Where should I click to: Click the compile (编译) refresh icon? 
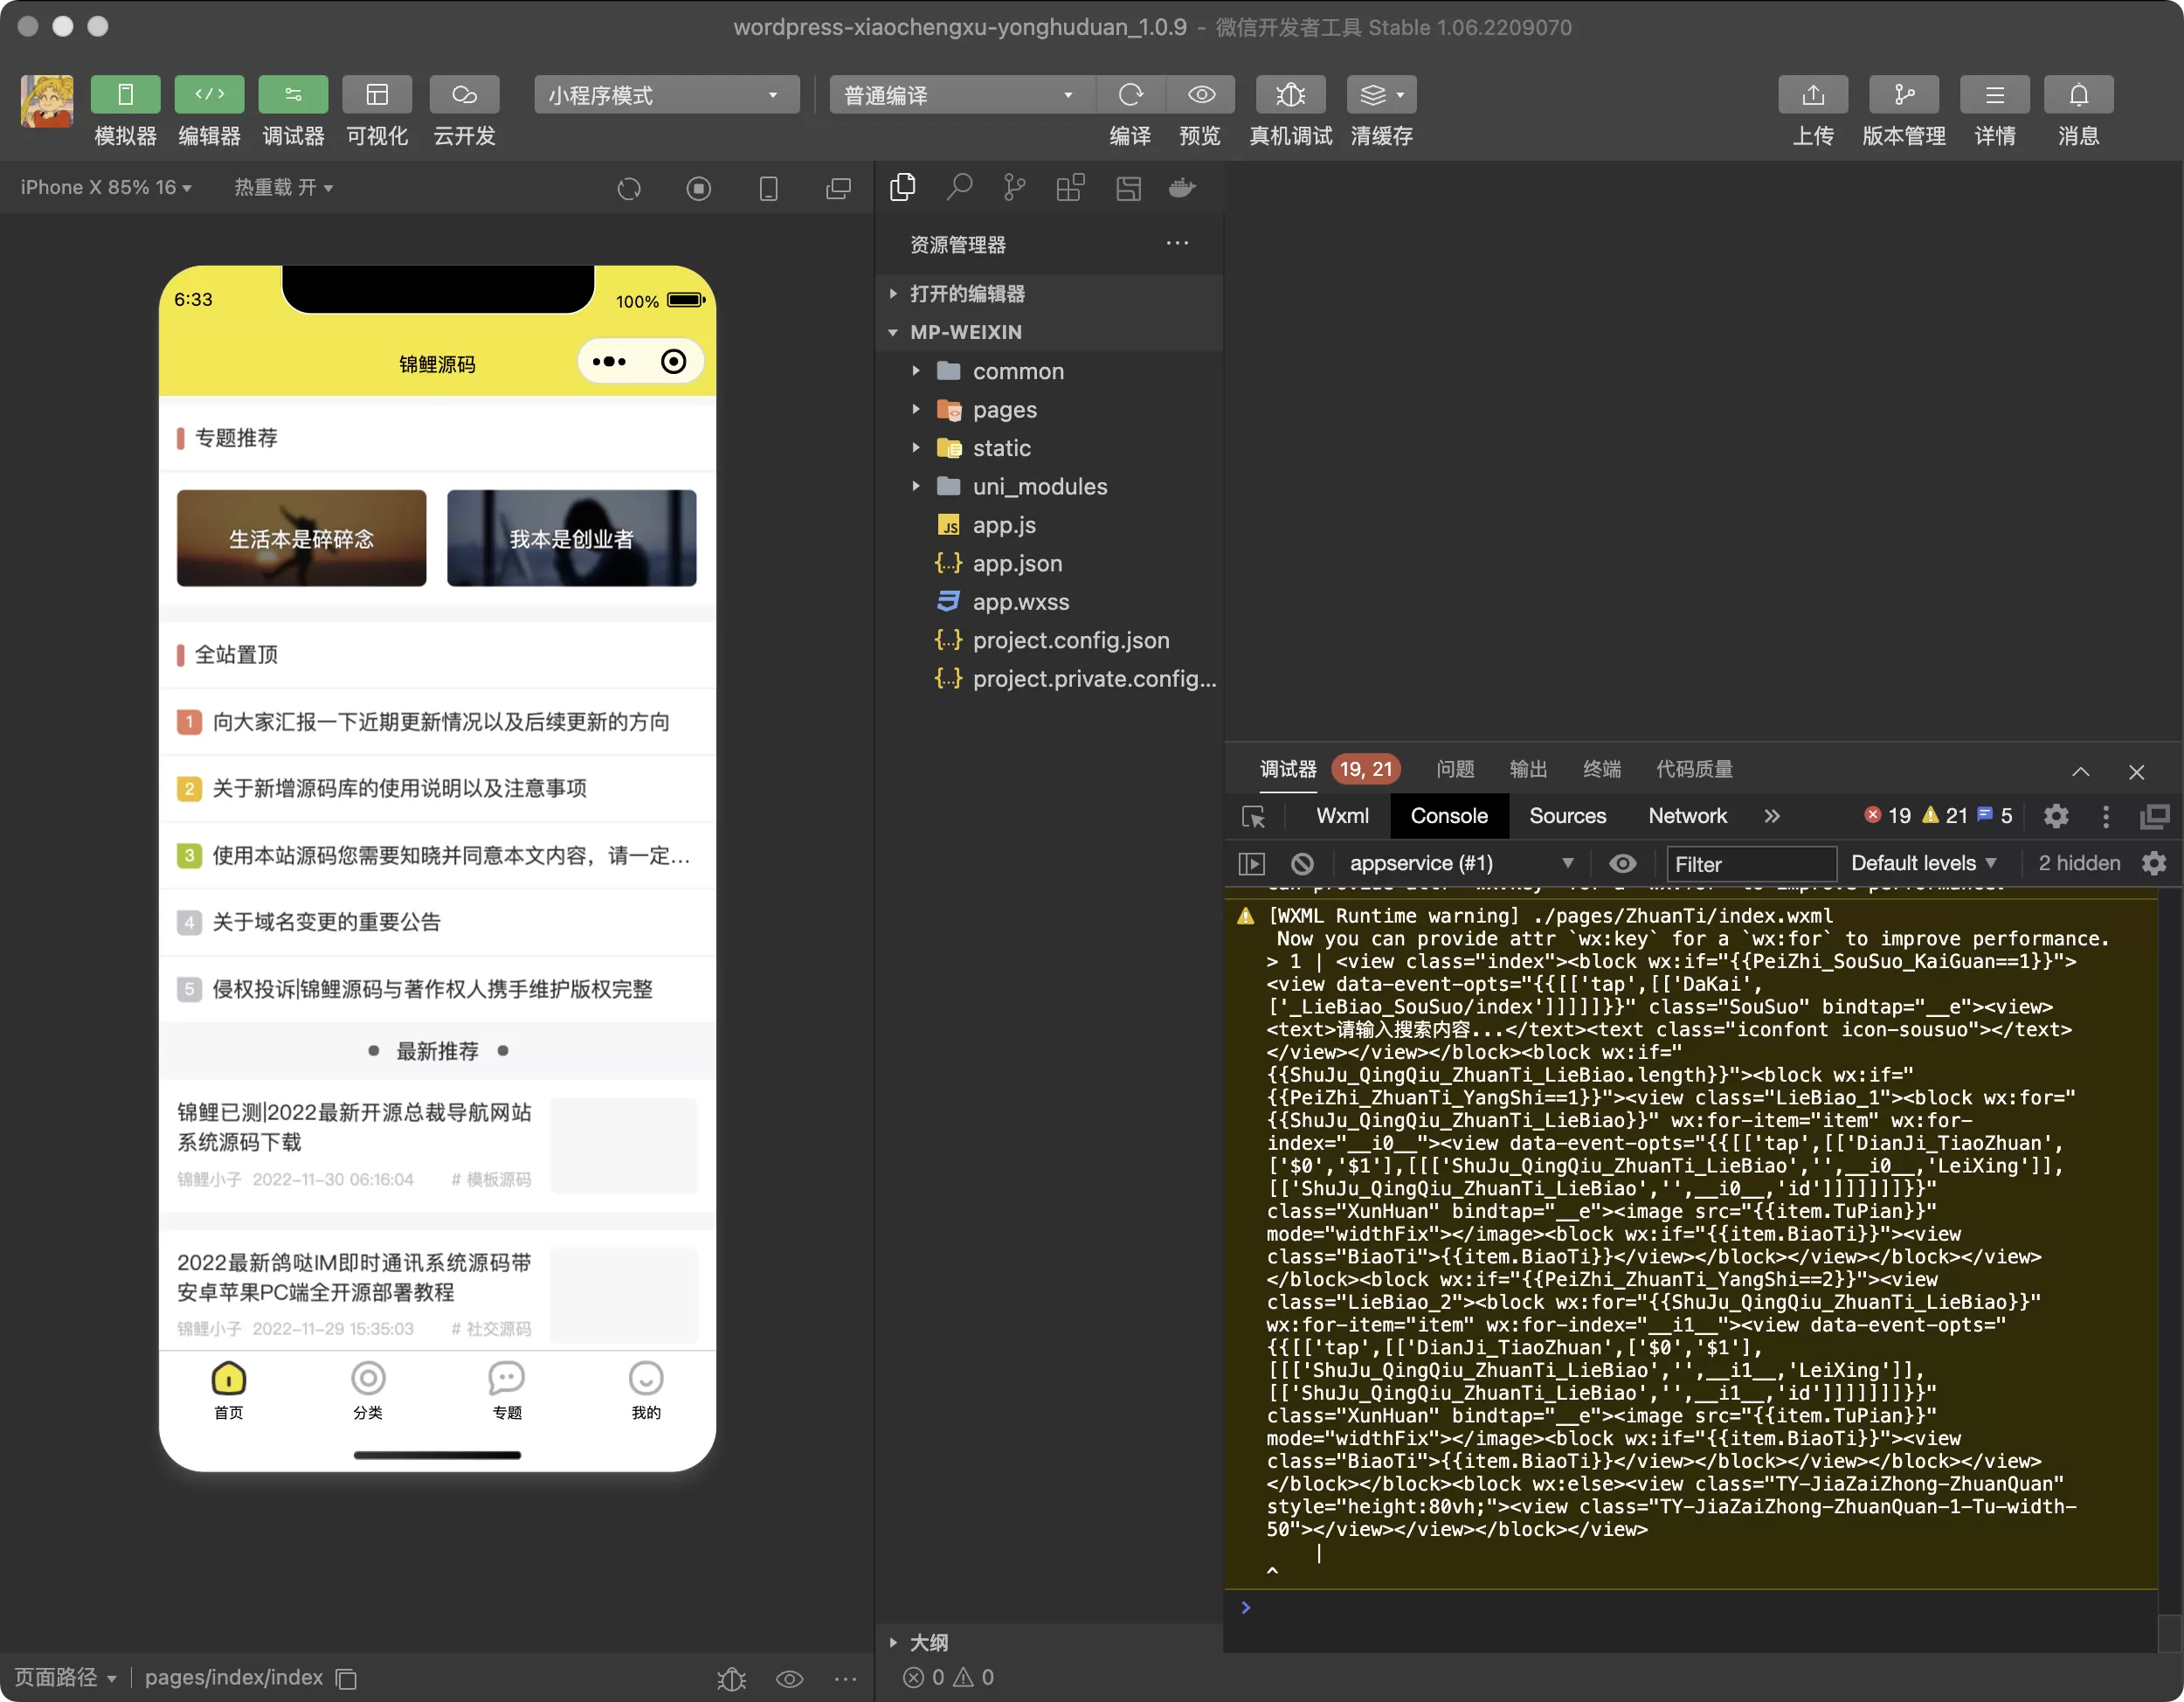(1130, 95)
